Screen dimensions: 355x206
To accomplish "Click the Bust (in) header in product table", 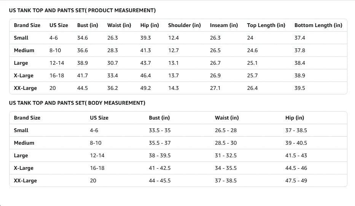I will (88, 25).
